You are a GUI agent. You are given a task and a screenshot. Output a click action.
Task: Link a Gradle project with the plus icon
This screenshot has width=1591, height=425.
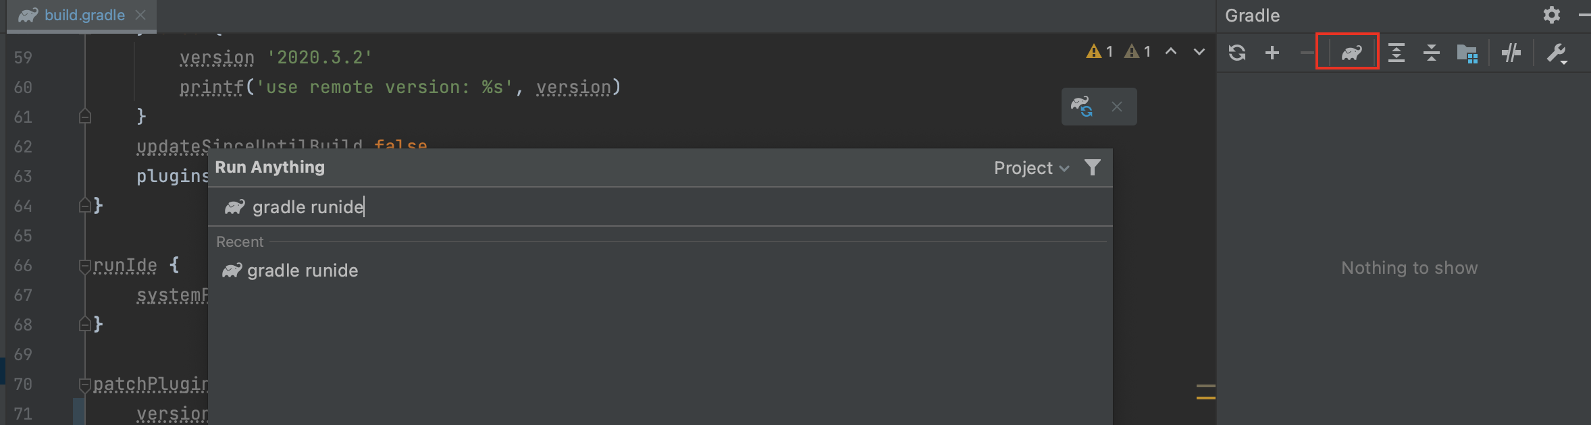click(1272, 52)
